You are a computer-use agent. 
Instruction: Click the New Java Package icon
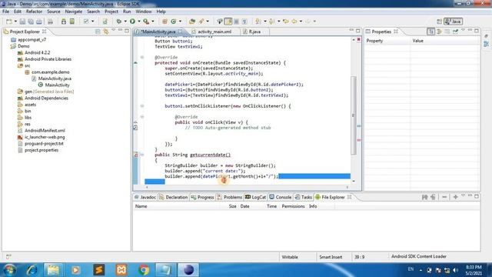point(165,22)
